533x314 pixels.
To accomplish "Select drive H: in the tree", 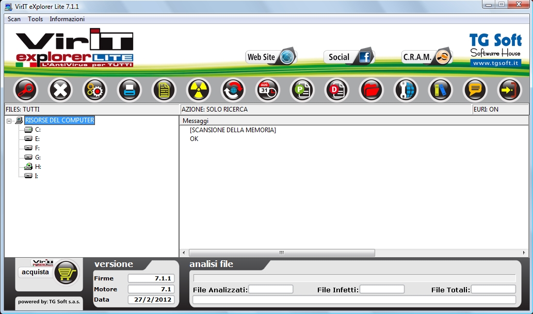I will 38,167.
